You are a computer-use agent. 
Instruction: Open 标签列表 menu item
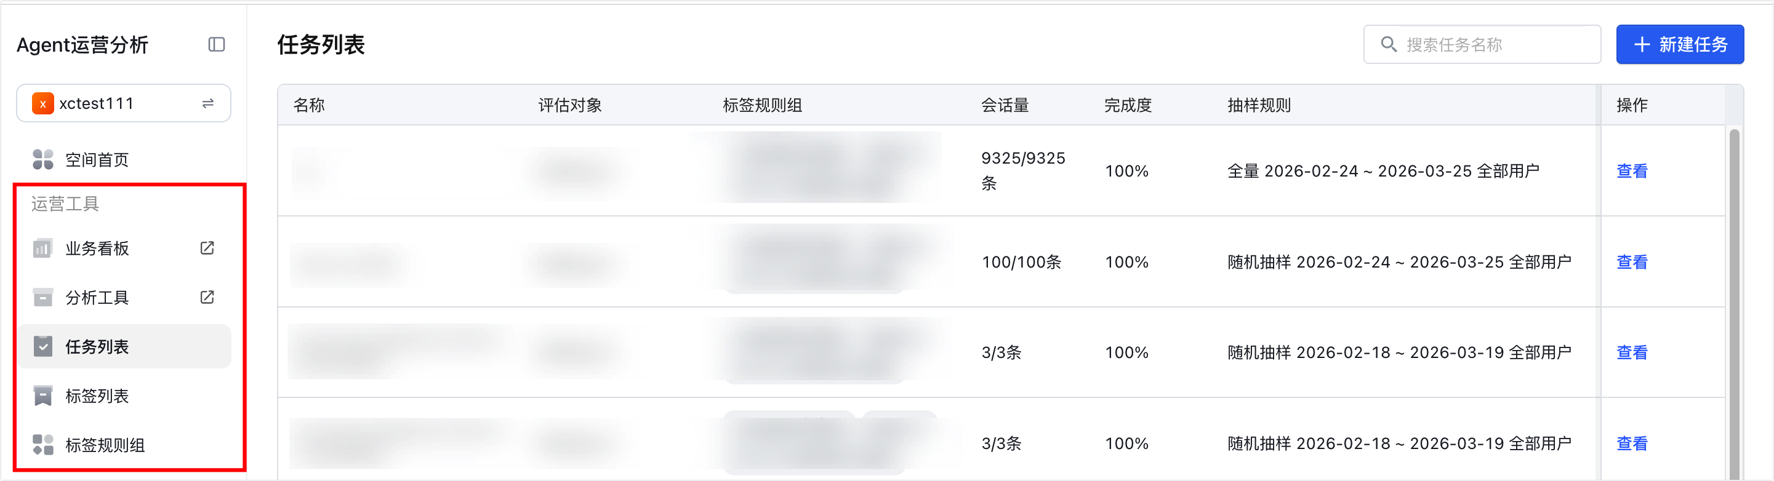click(x=97, y=396)
